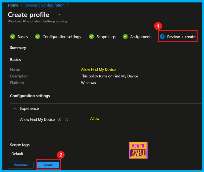Open Devices | Configuration breadcrumb link
Image resolution: width=204 pixels, height=172 pixels.
[x=44, y=5]
